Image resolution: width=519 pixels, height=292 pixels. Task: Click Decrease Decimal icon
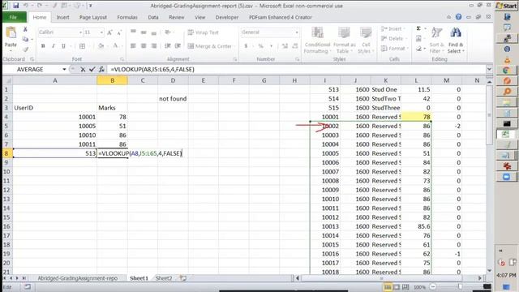tap(295, 46)
